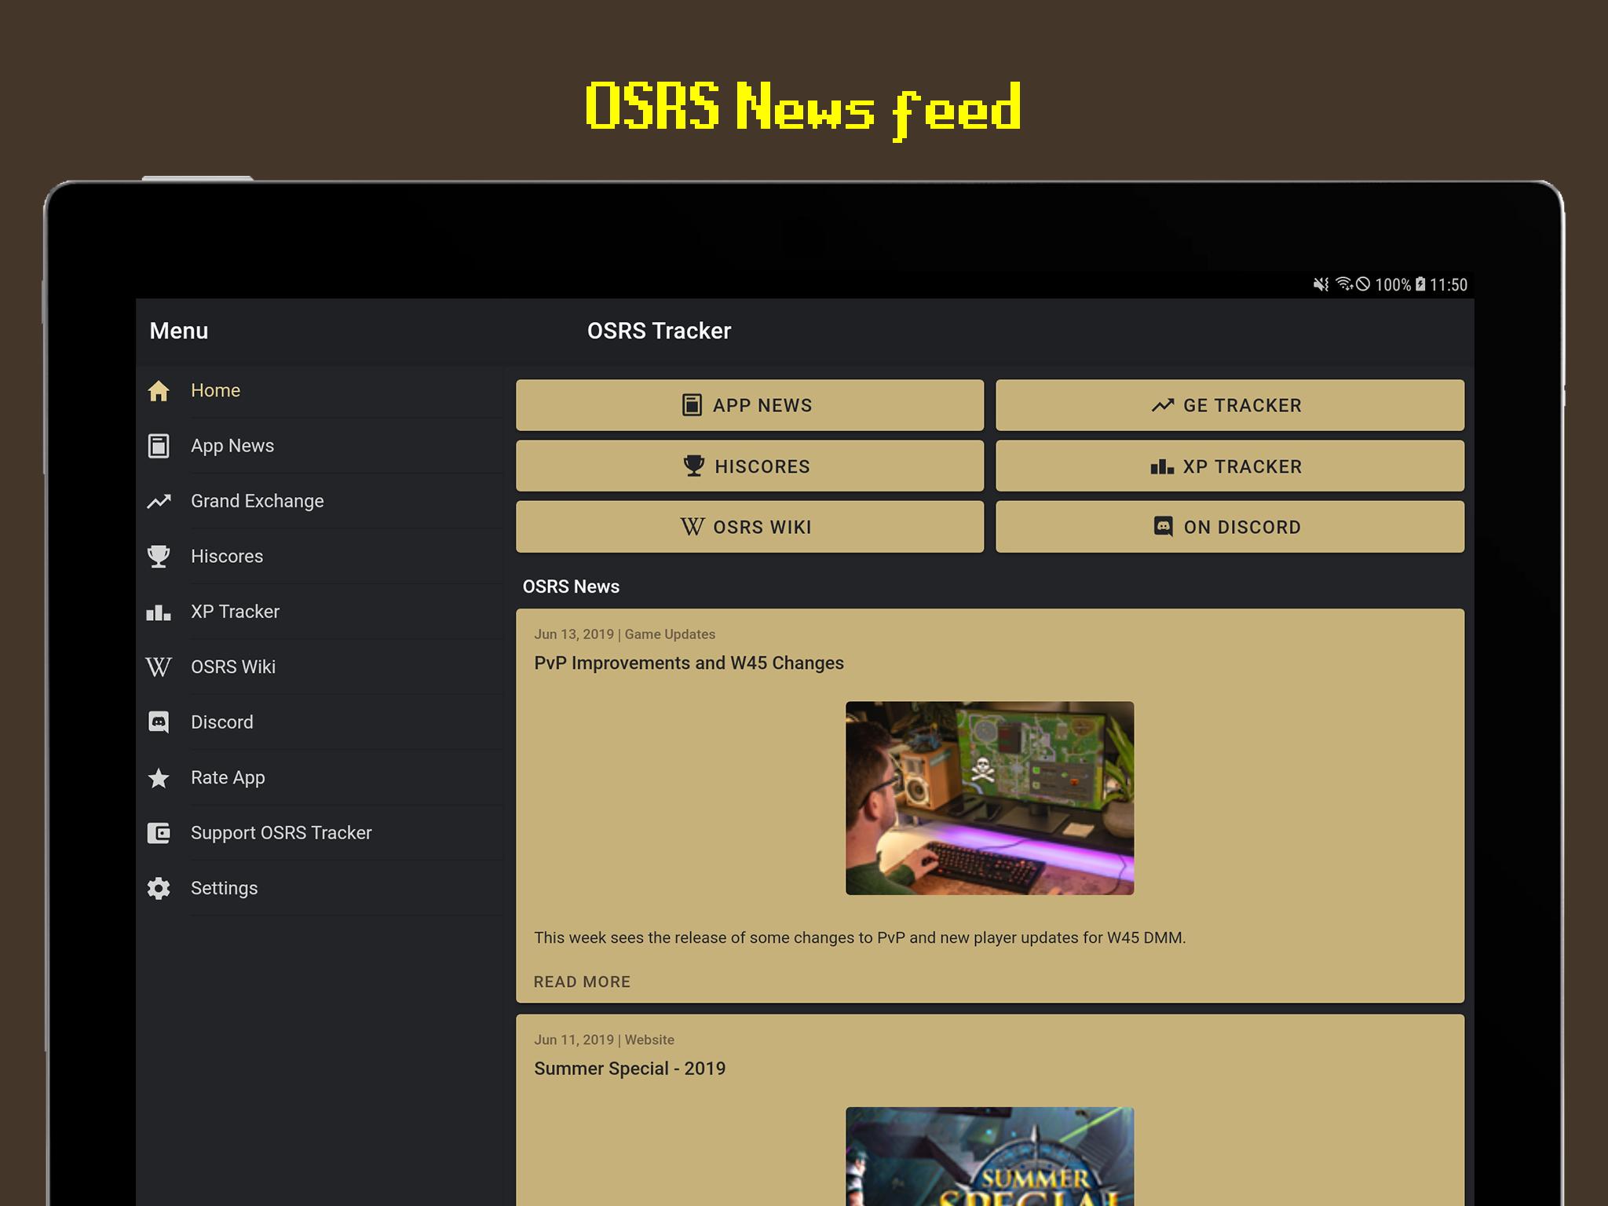Choose XP Tracker from the menu
This screenshot has height=1206, width=1608.
coord(320,612)
